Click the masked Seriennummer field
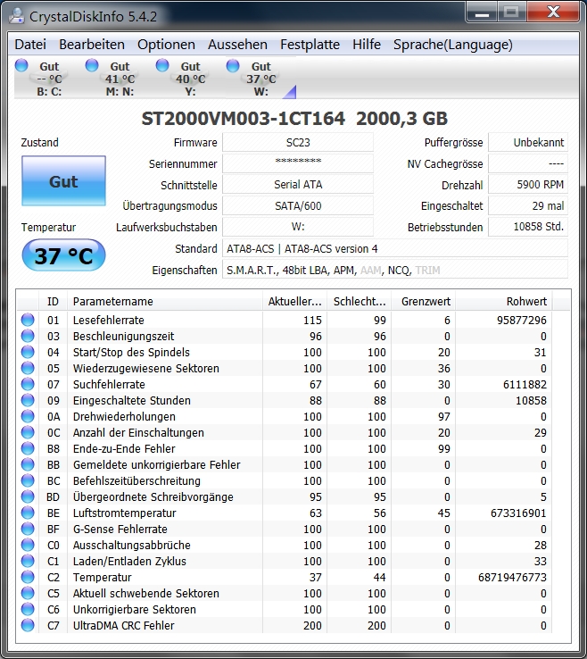The height and width of the screenshot is (659, 587). [x=298, y=163]
